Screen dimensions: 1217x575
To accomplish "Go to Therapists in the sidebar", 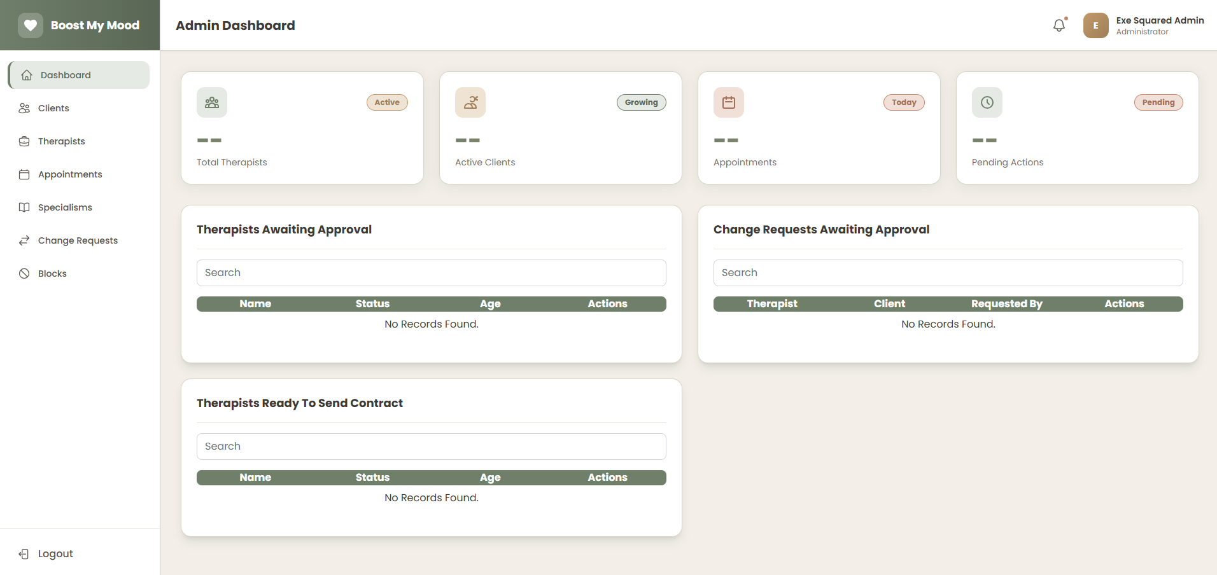I will click(x=61, y=141).
